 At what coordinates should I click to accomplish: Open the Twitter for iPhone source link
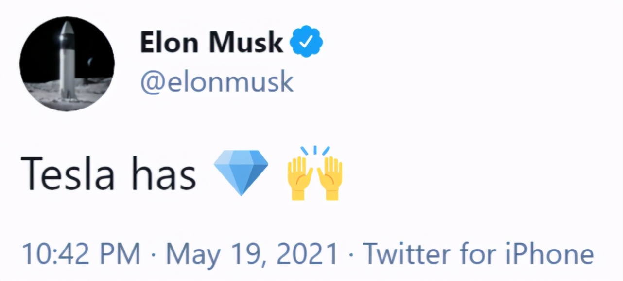479,254
